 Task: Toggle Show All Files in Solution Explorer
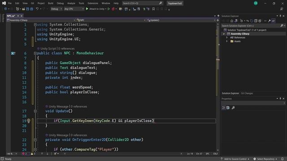coord(260,21)
